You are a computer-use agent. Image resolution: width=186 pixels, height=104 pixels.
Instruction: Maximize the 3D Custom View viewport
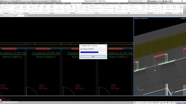coord(183,18)
